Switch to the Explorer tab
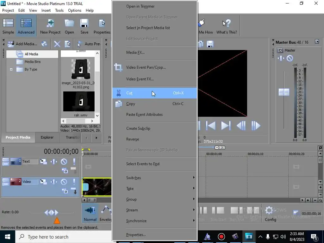Viewport: 324px width, 243px height. click(47, 137)
